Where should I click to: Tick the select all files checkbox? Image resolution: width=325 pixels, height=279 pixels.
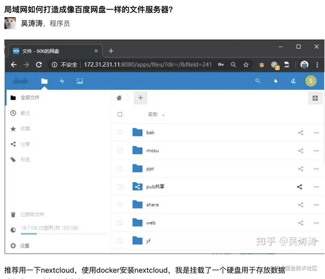pos(120,114)
